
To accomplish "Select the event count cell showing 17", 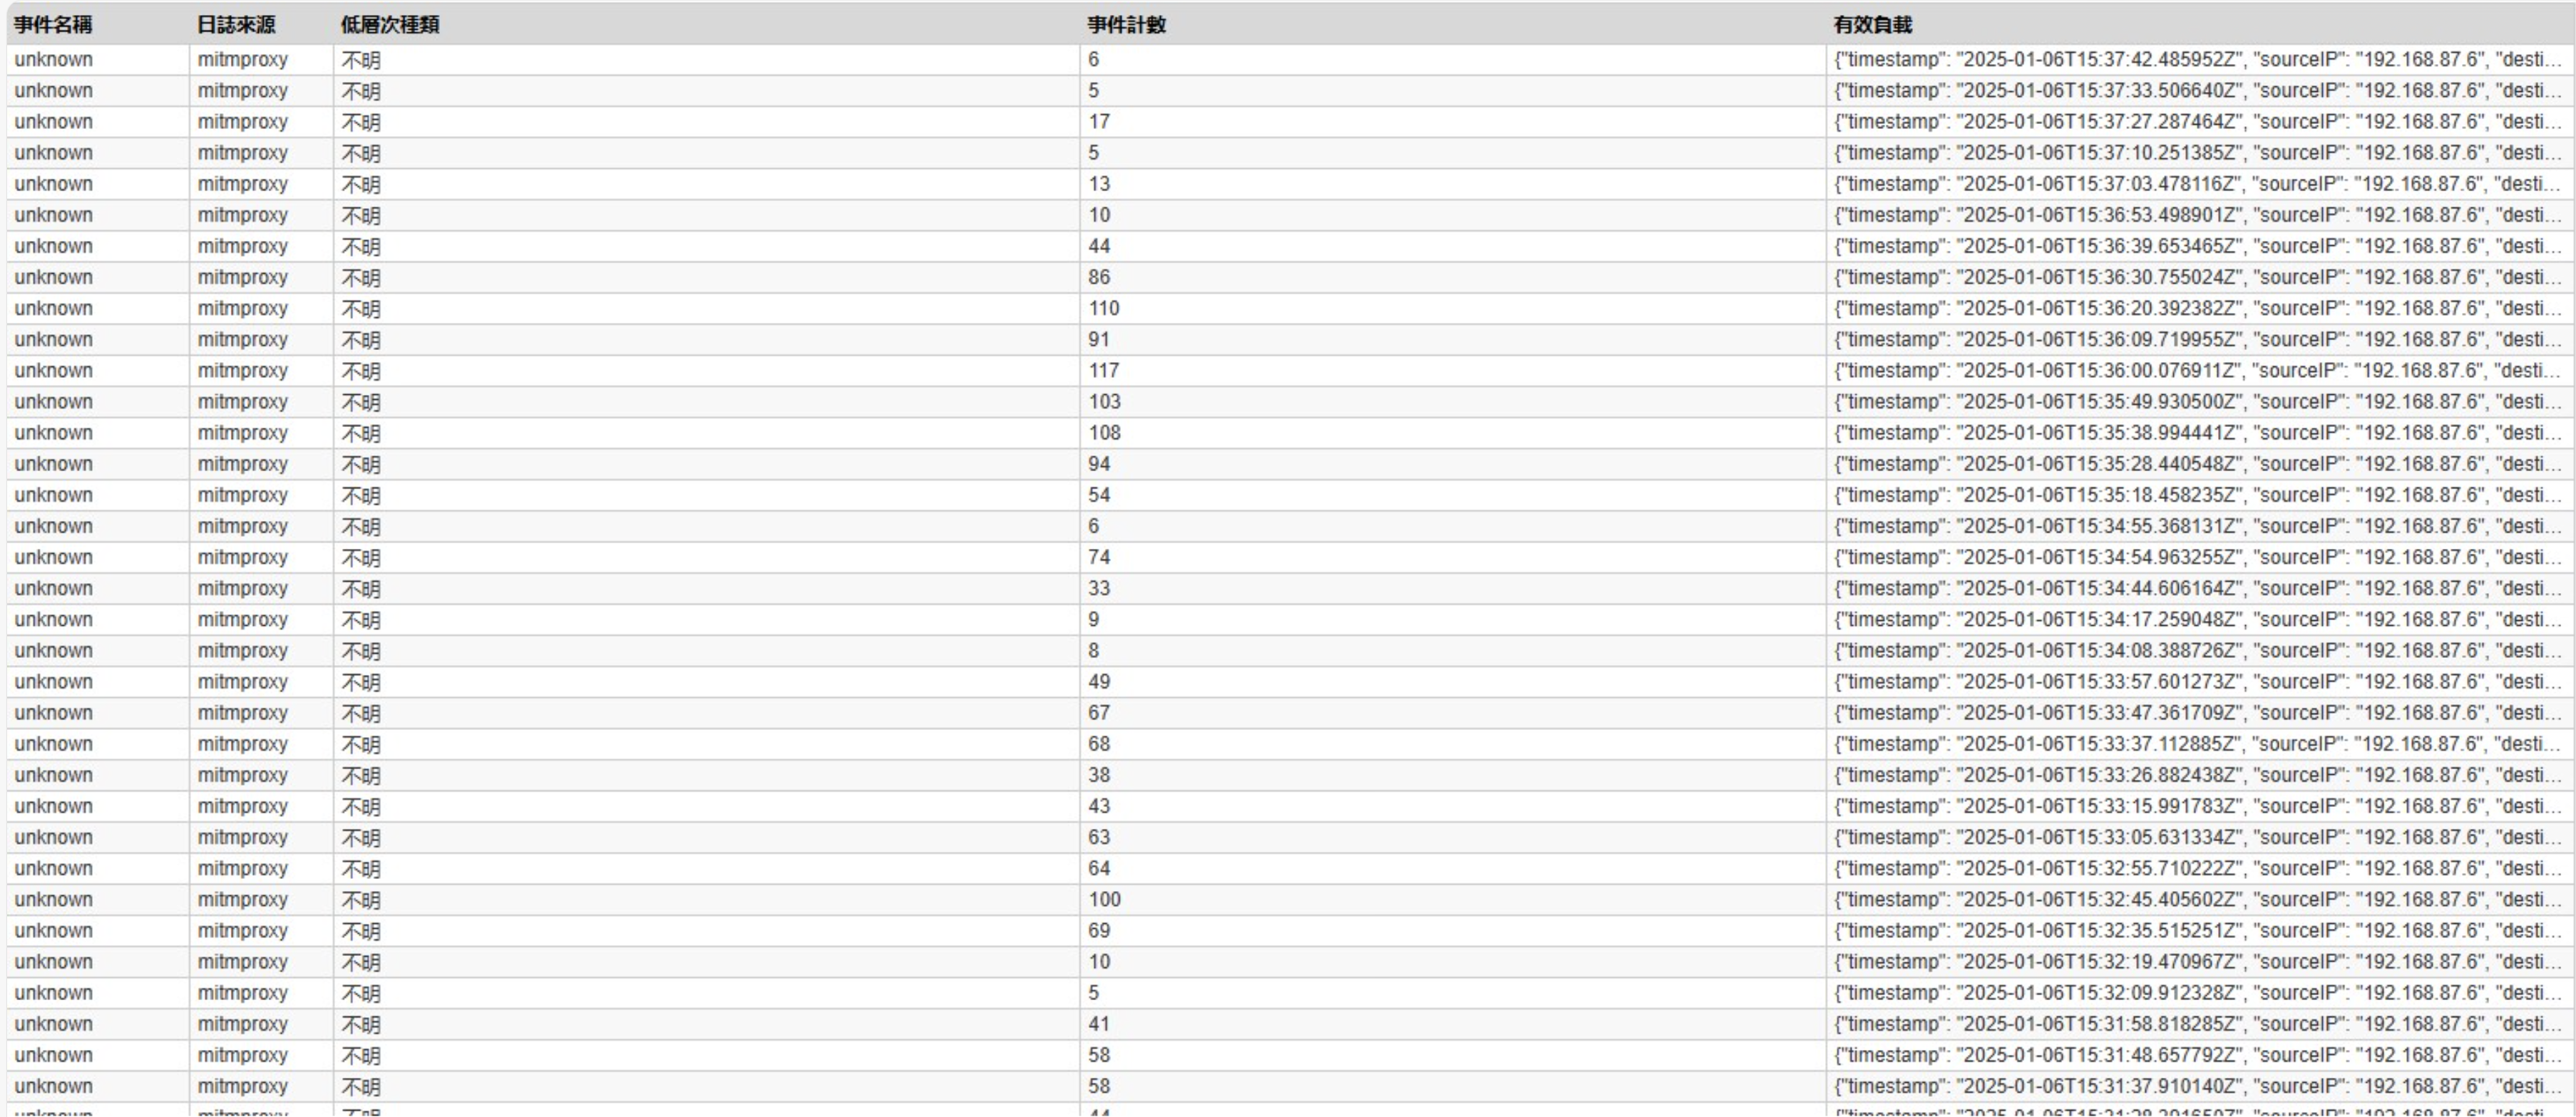I will 1099,122.
